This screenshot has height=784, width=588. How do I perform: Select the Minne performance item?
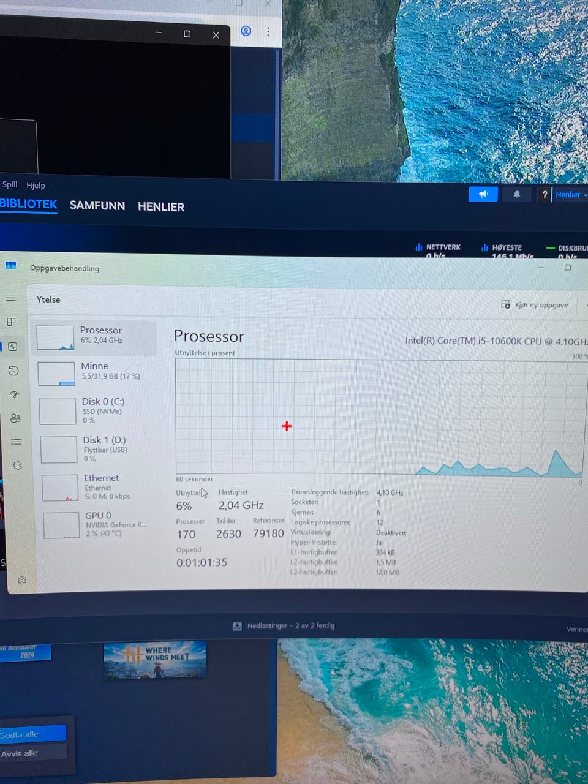click(95, 373)
